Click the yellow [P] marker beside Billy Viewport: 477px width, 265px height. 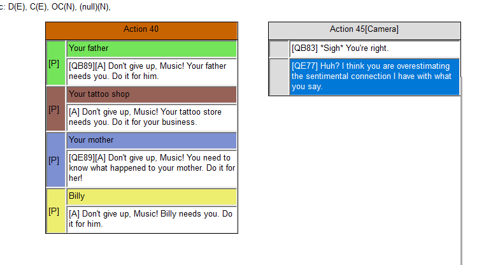[56, 211]
